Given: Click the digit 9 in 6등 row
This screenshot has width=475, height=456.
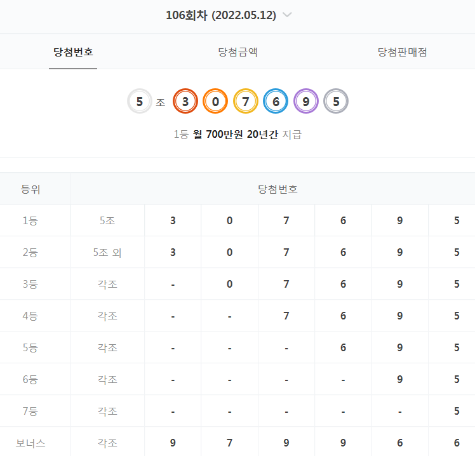Looking at the screenshot, I should [400, 379].
